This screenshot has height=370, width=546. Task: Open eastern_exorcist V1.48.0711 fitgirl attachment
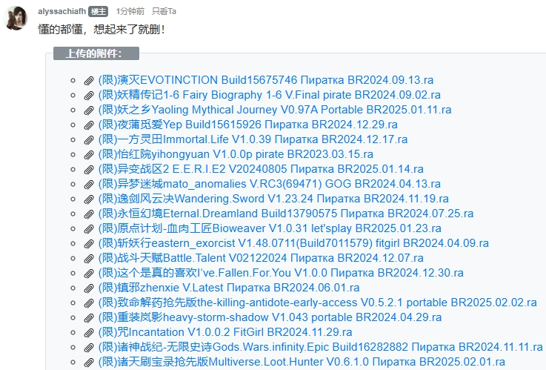click(293, 242)
